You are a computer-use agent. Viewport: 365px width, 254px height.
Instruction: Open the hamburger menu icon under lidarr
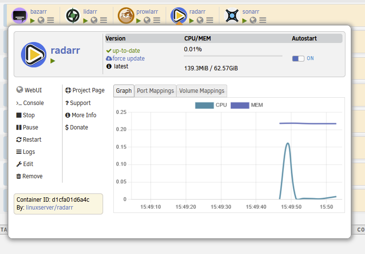(104, 21)
